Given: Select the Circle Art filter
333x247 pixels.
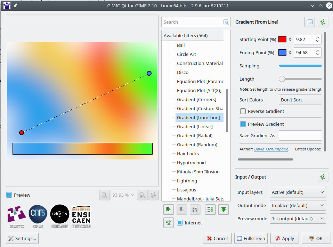Looking at the screenshot, I should (186, 54).
